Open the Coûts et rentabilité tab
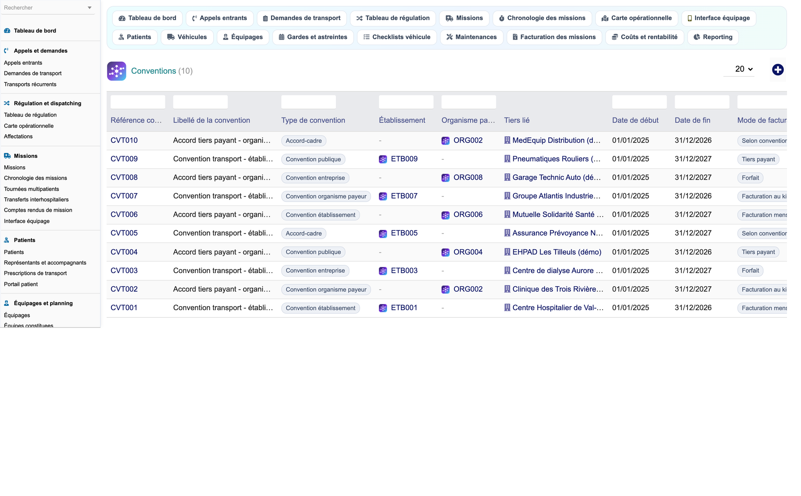This screenshot has width=801, height=496. 645,37
